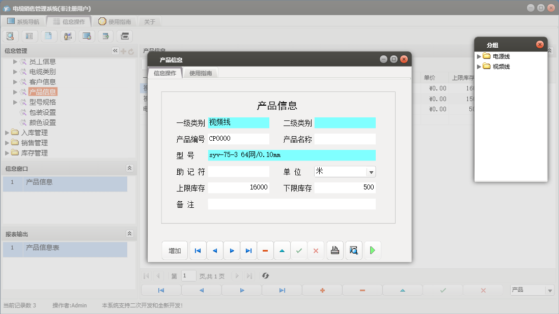
Task: Collapse the 信息窗口 panel
Action: 130,168
